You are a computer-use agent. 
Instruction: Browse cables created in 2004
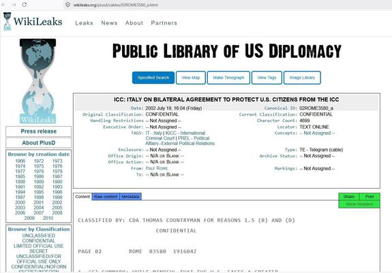[39, 208]
